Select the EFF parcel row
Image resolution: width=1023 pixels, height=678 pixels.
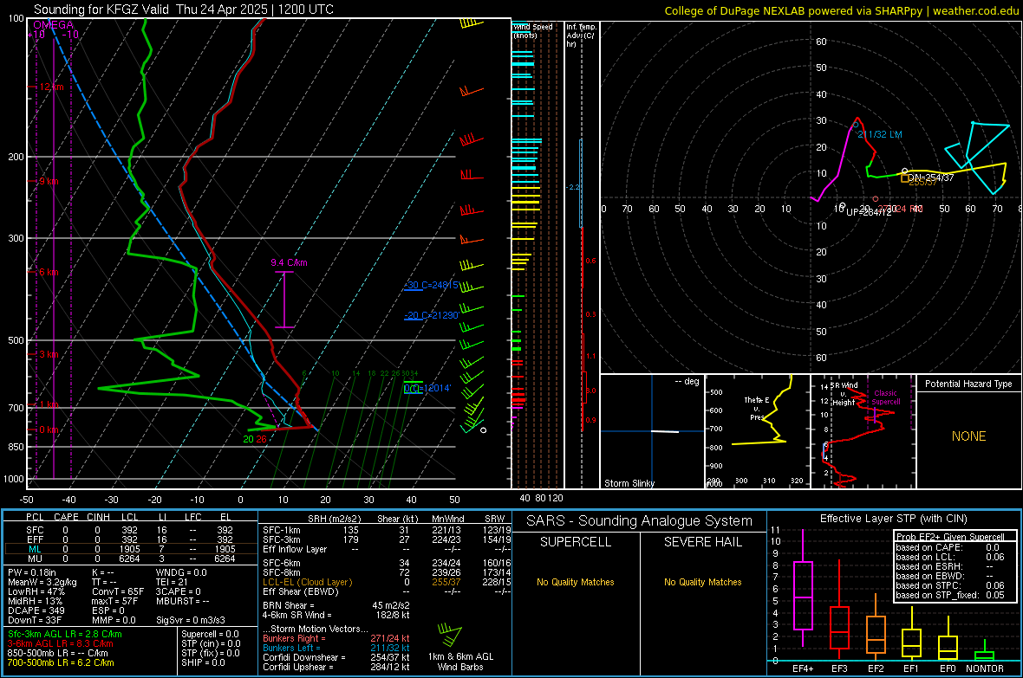130,539
